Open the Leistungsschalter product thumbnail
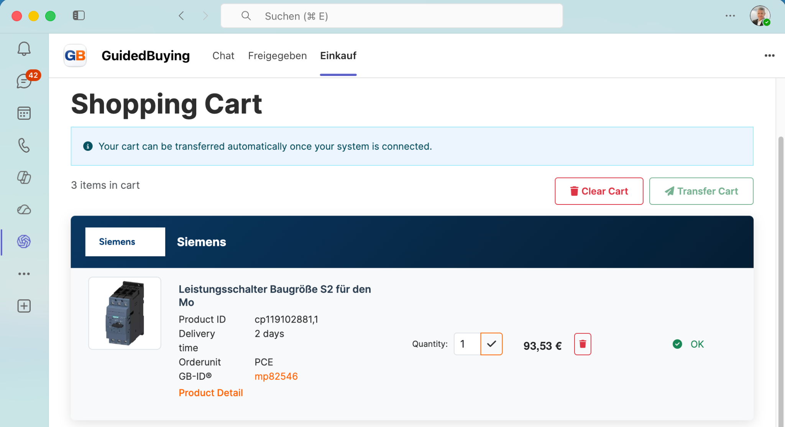Image resolution: width=785 pixels, height=427 pixels. pos(125,313)
